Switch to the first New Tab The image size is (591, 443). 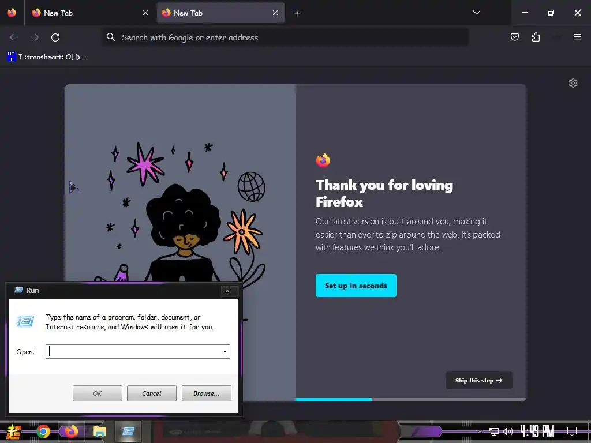click(90, 13)
